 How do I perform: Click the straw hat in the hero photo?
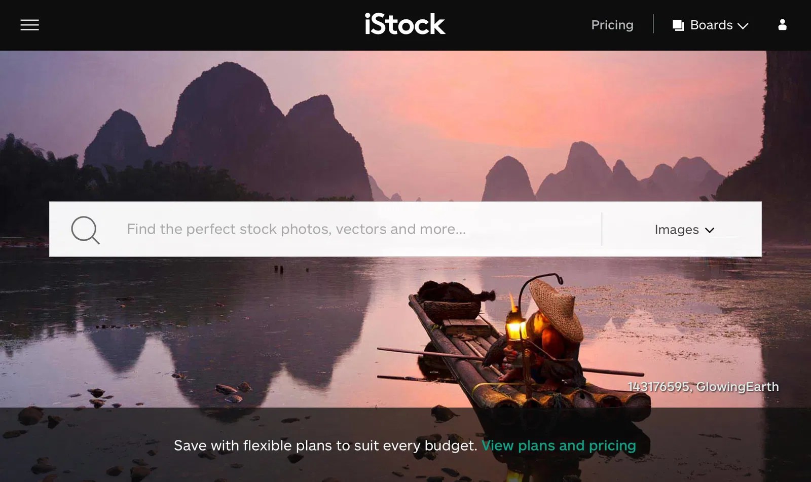[557, 308]
